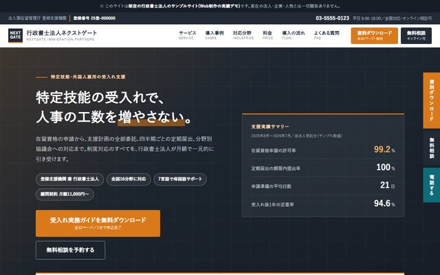Click 無料相談を予約する button

pos(70,250)
